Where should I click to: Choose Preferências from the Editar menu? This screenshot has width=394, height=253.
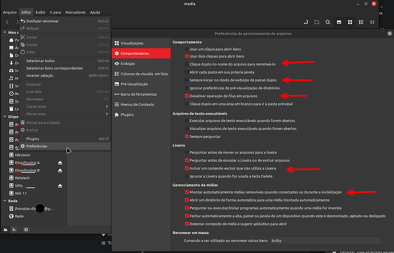coord(37,146)
